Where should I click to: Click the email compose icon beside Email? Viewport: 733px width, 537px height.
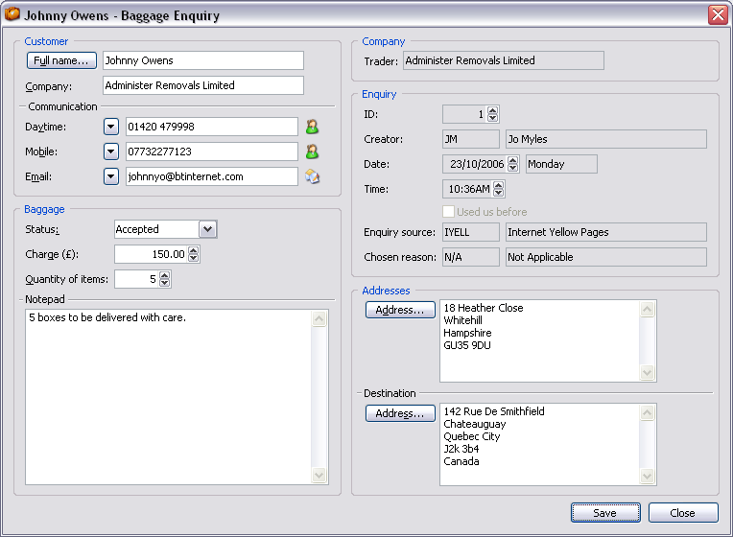tap(312, 176)
